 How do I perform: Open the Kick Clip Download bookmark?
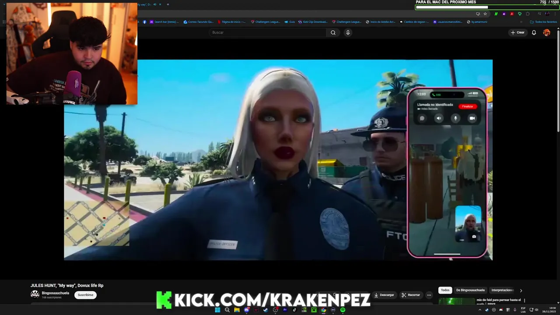tap(312, 21)
